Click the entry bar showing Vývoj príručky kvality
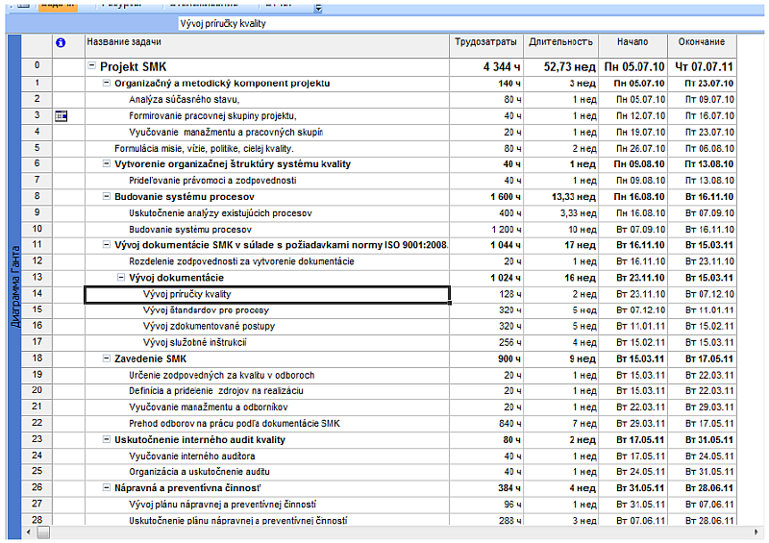The image size is (769, 543). (470, 23)
